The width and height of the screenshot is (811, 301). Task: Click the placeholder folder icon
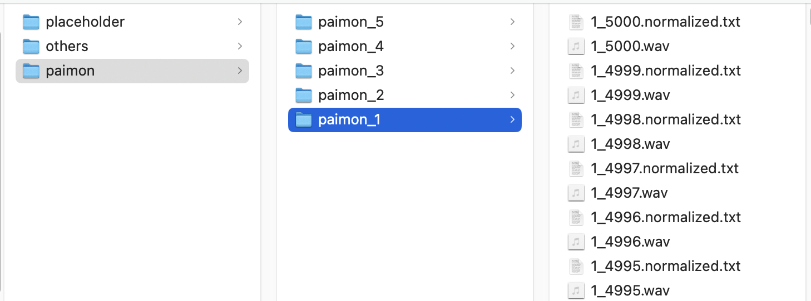tap(31, 22)
